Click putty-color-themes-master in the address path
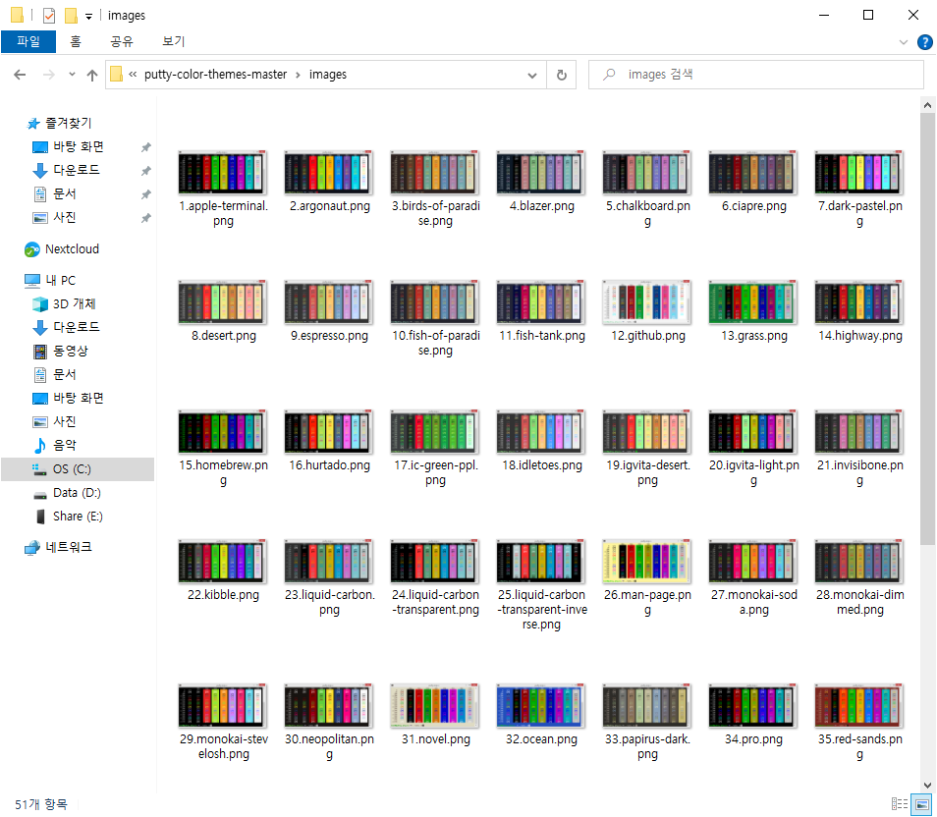Image resolution: width=937 pixels, height=817 pixels. [215, 75]
